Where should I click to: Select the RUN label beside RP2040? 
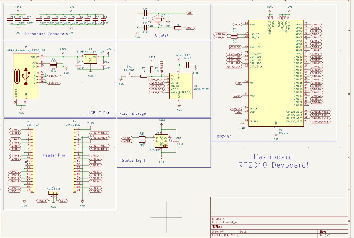coord(237,25)
